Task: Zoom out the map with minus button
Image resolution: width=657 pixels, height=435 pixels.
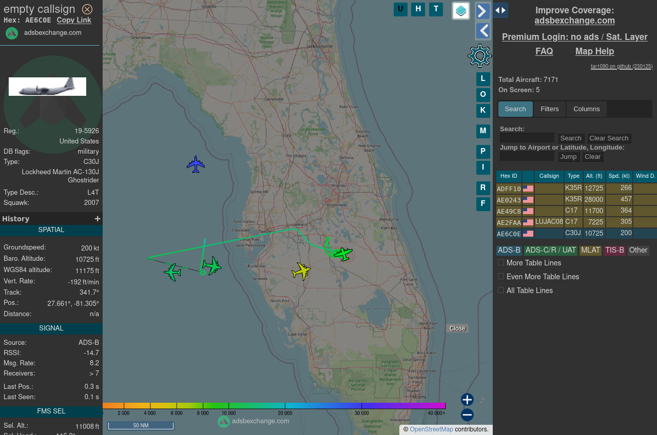Action: [x=467, y=415]
